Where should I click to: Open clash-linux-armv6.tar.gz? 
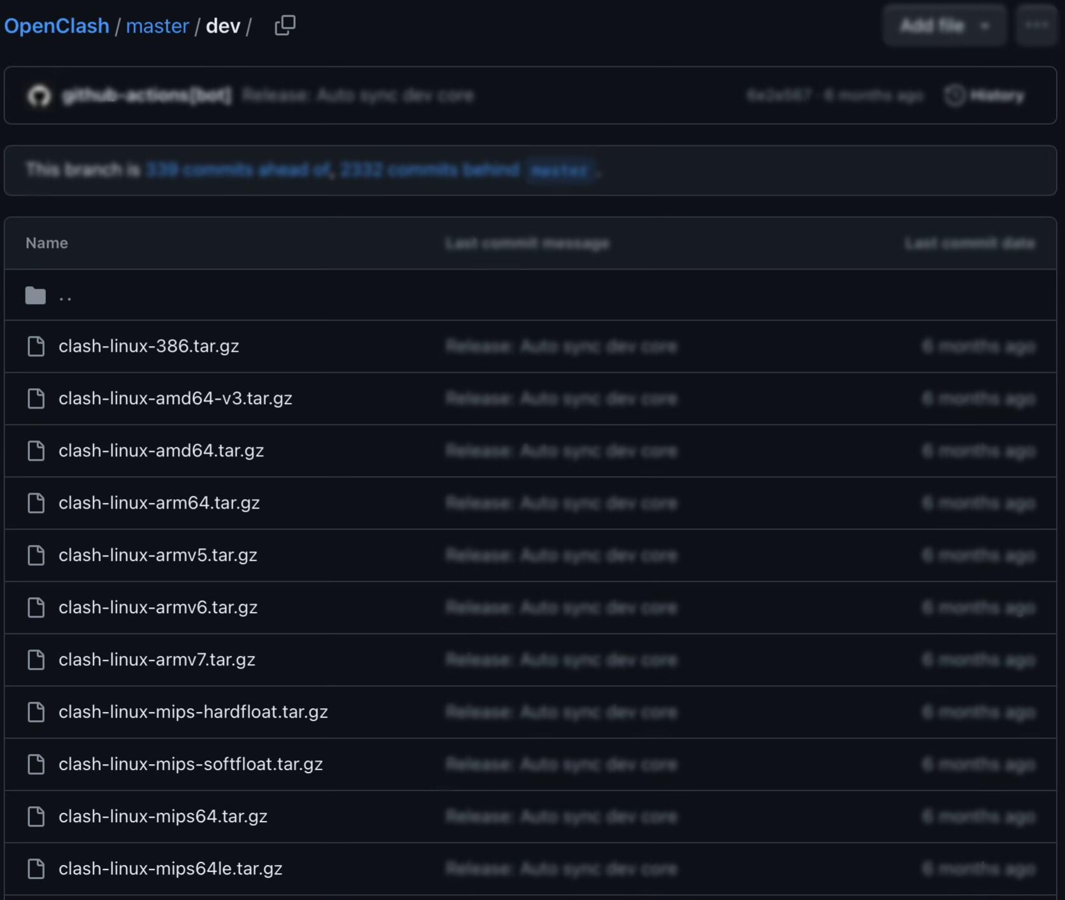tap(158, 607)
